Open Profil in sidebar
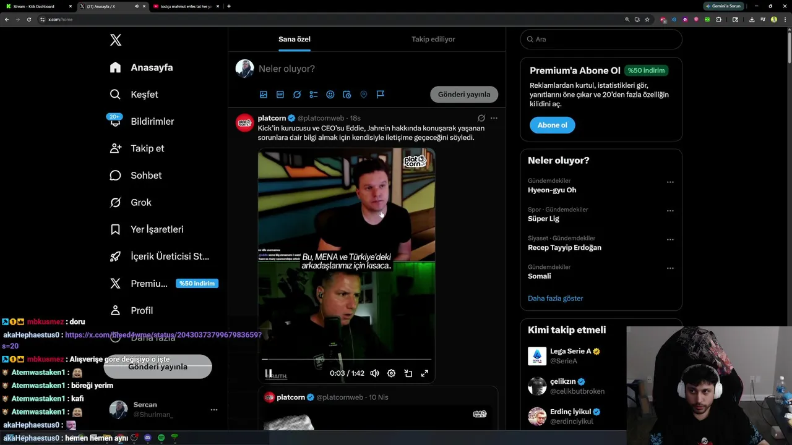 coord(131,310)
